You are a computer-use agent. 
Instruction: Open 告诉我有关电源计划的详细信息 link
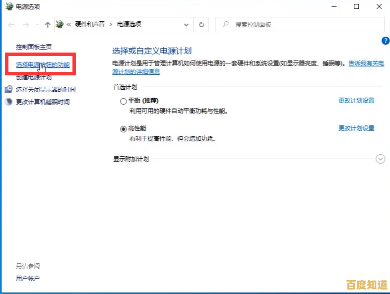[x=366, y=63]
